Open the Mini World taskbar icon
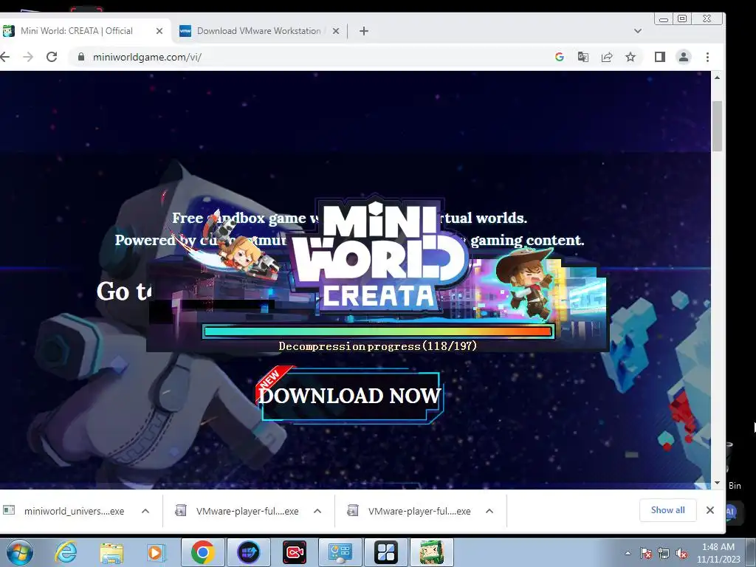Image resolution: width=756 pixels, height=567 pixels. click(x=431, y=552)
